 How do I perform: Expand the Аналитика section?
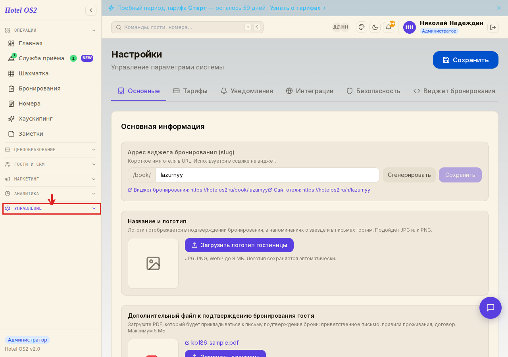(x=51, y=194)
